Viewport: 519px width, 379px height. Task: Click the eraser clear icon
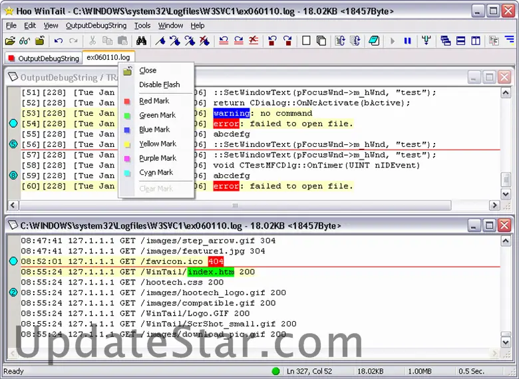pos(373,41)
